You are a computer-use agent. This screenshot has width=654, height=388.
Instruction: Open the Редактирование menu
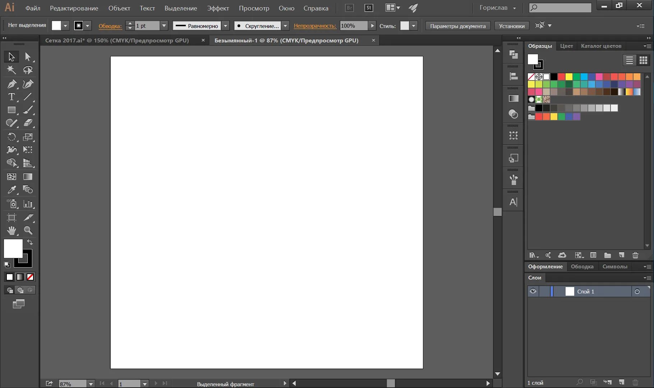(74, 8)
